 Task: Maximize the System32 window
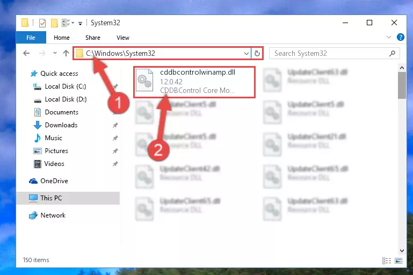pos(369,23)
